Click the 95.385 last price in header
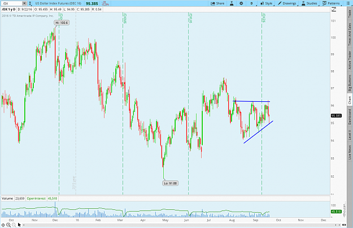The width and height of the screenshot is (353, 228). tap(92, 3)
